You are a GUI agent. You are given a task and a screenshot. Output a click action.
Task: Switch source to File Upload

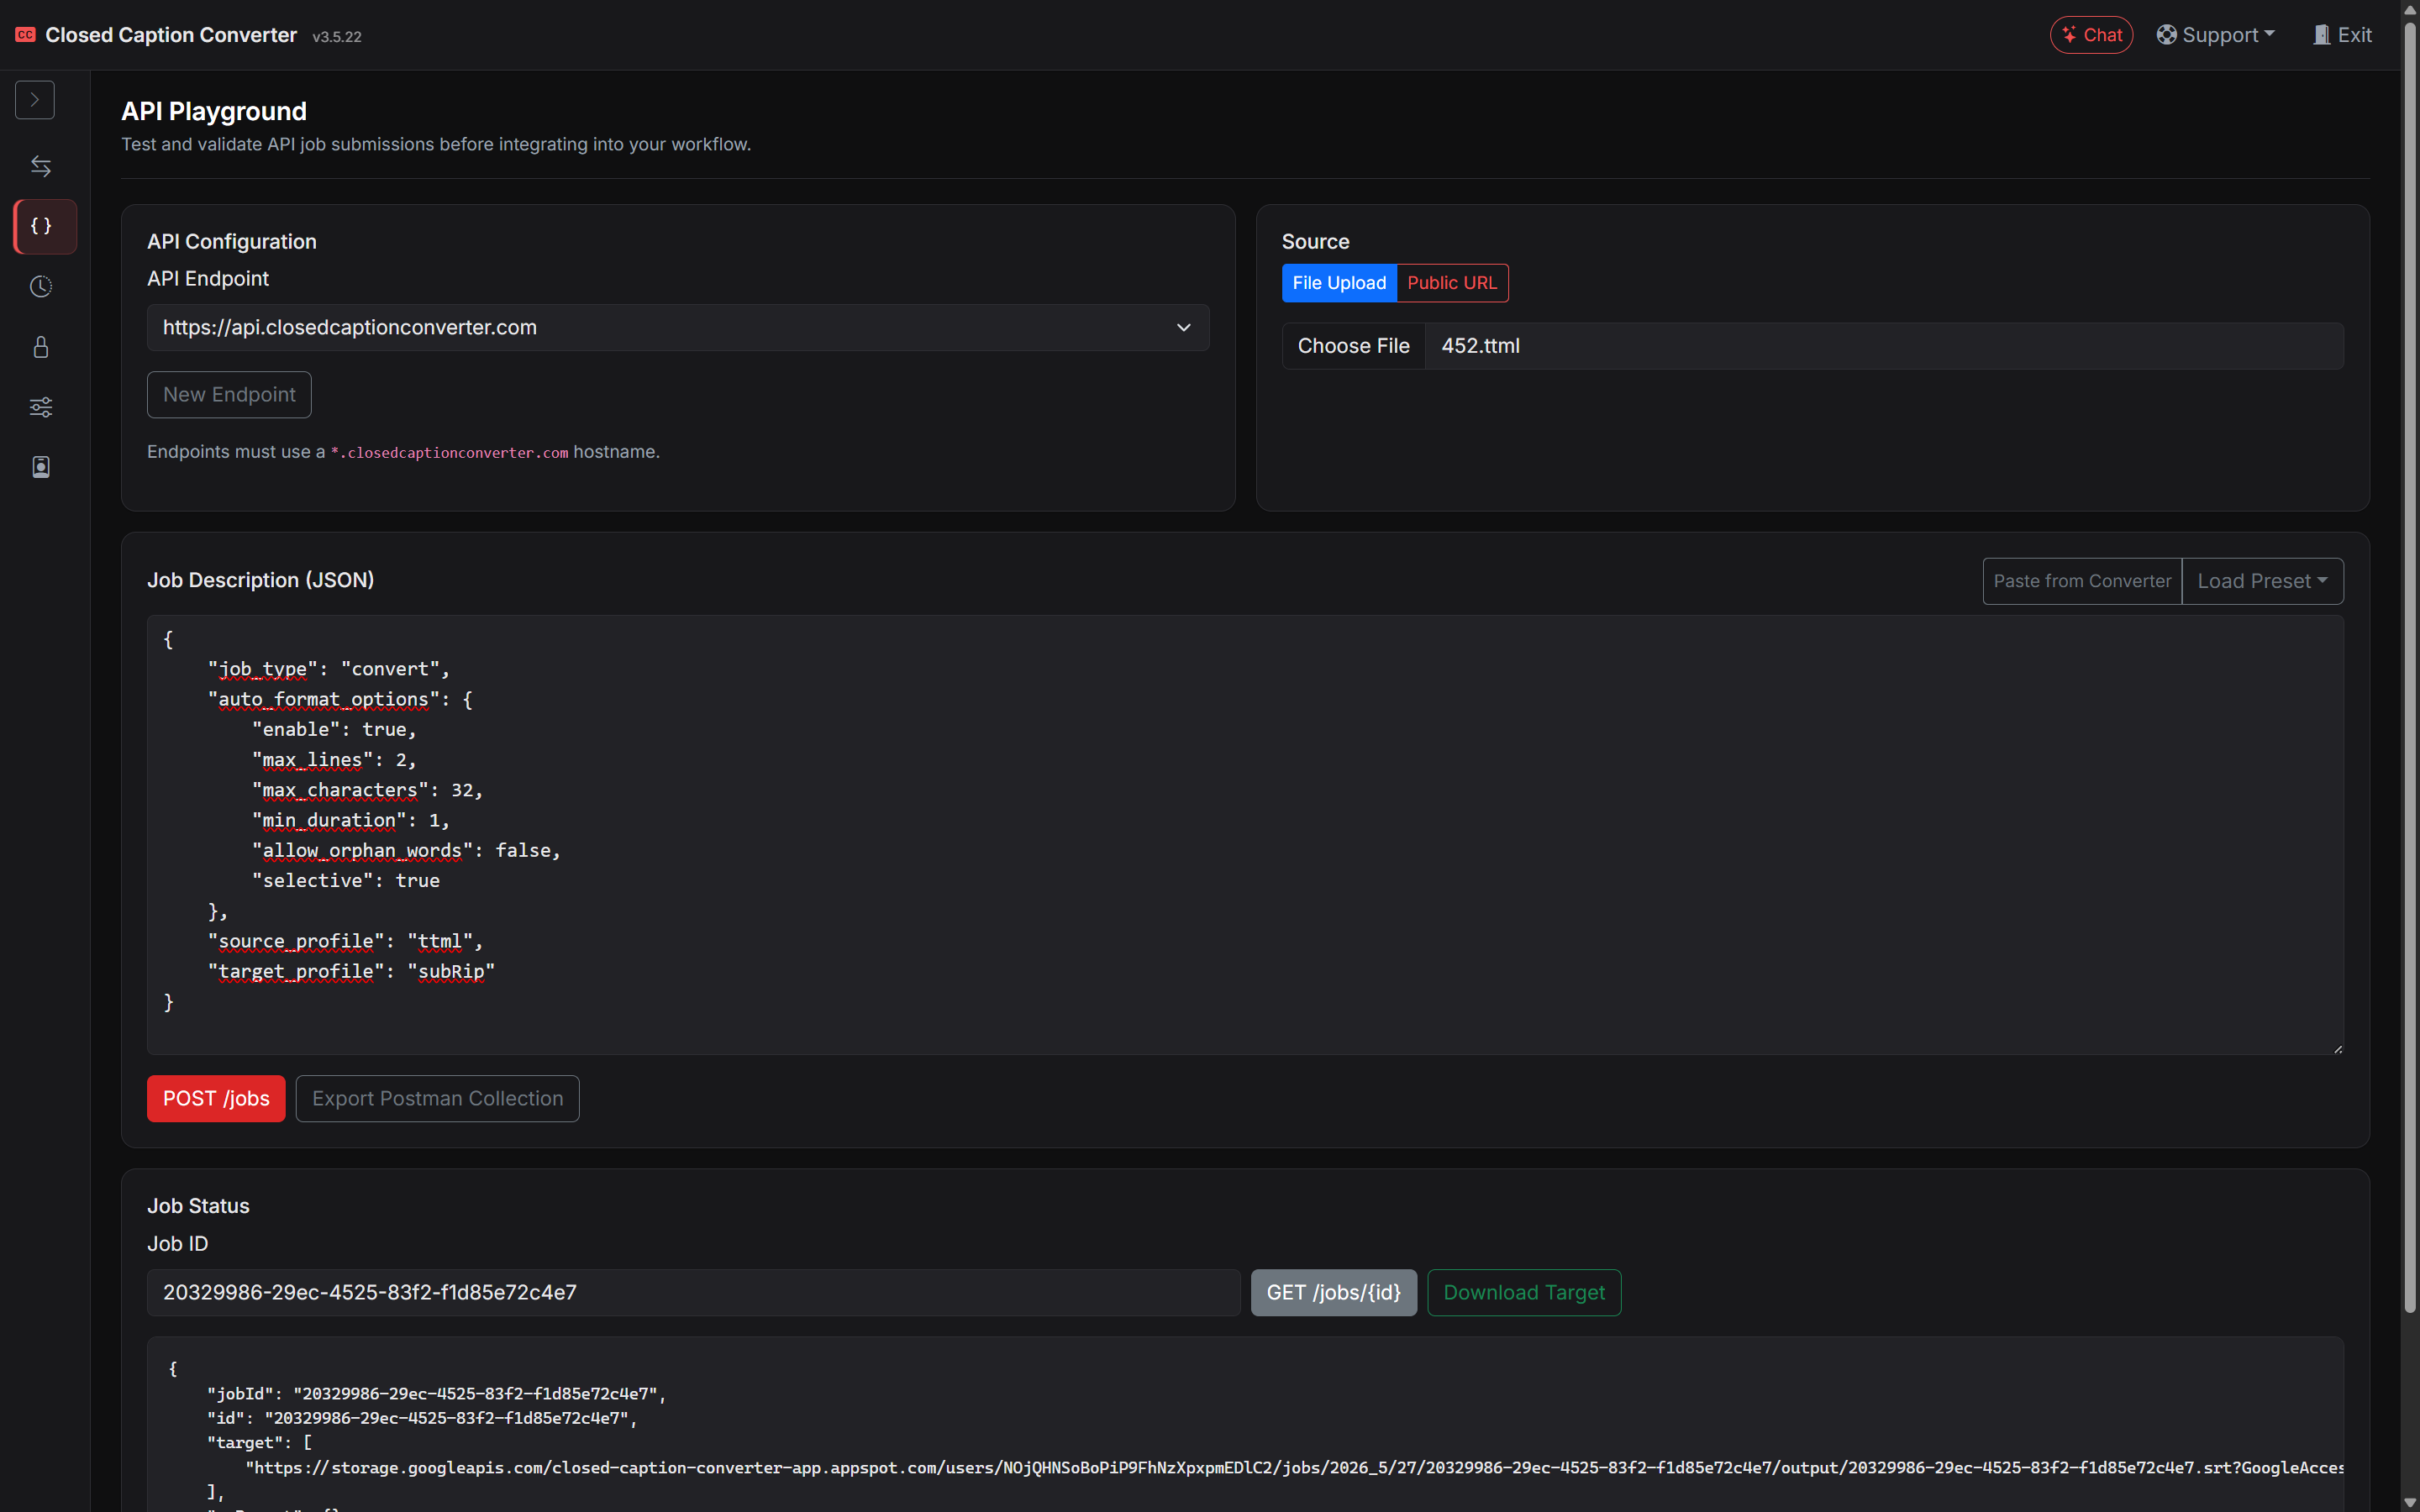[1339, 283]
